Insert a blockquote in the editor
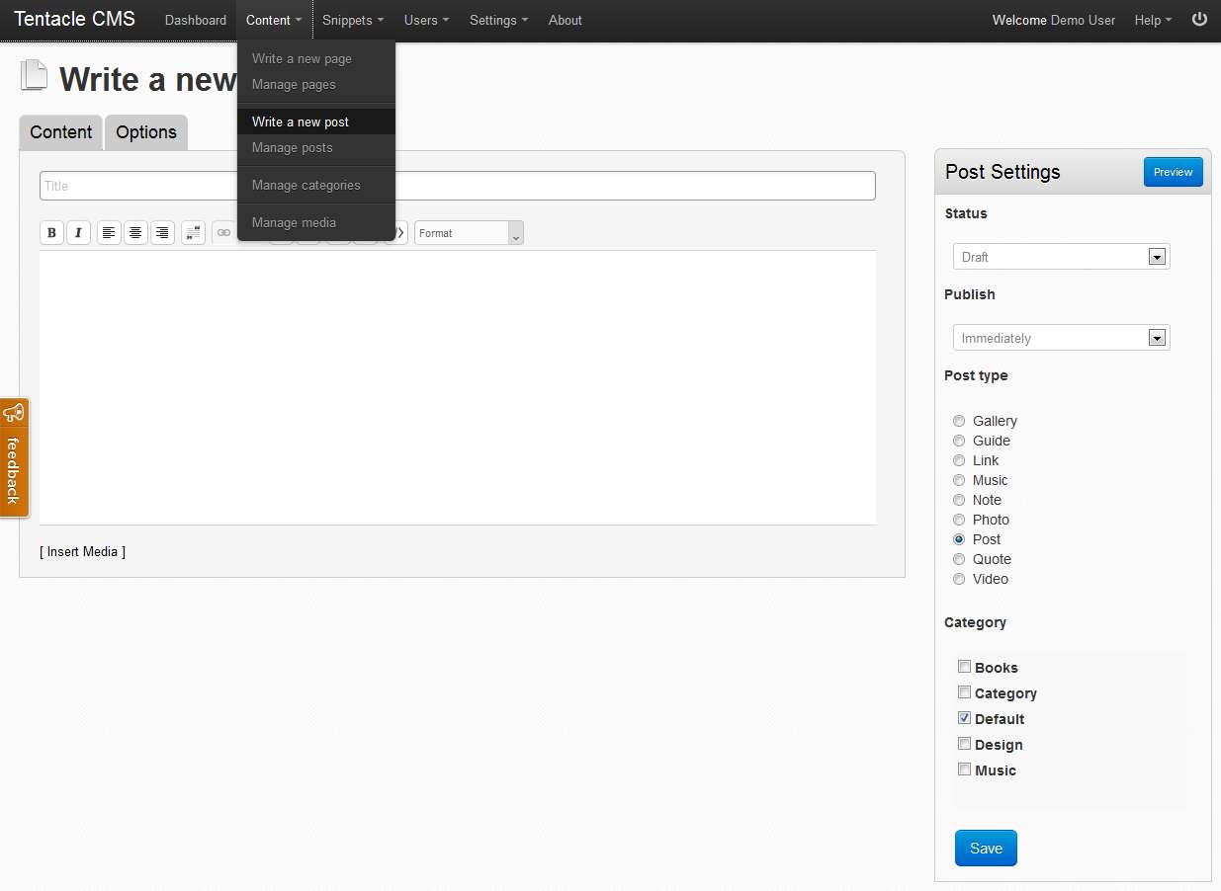The width and height of the screenshot is (1221, 891). [193, 233]
